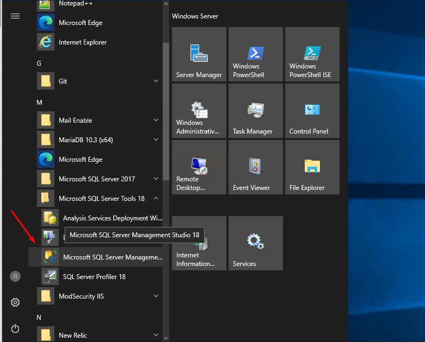Open Task Manager tile

(256, 111)
